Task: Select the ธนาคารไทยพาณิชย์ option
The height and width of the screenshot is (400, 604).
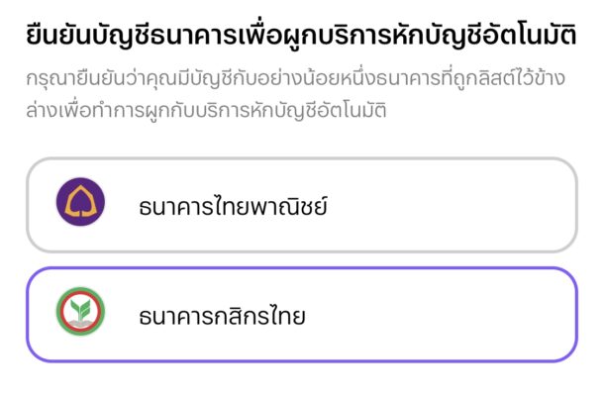Action: tap(302, 205)
